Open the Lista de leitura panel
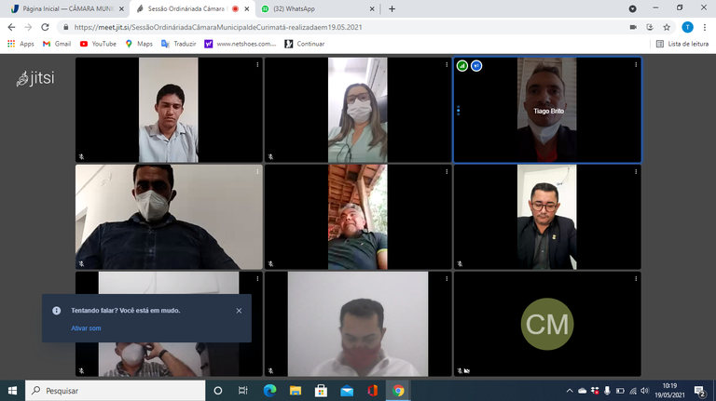This screenshot has width=716, height=401. 682,44
